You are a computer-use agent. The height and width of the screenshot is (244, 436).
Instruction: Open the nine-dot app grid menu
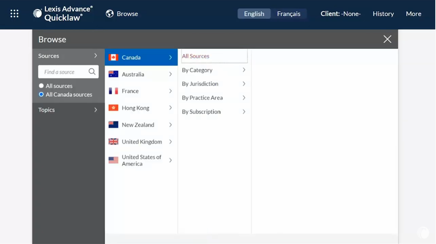[x=14, y=14]
